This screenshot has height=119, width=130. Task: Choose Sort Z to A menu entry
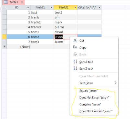tap(94, 69)
